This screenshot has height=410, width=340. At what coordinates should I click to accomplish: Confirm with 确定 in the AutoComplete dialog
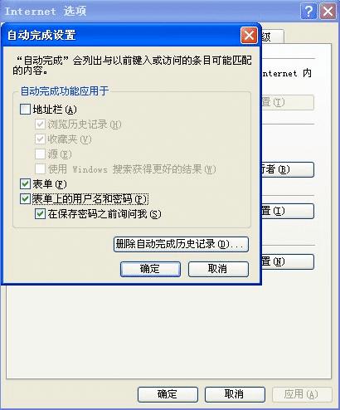[150, 269]
